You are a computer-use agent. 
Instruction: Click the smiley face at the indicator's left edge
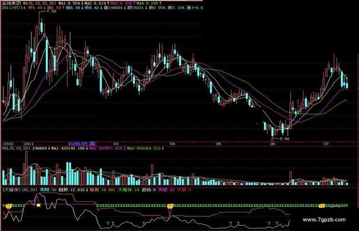(9, 206)
